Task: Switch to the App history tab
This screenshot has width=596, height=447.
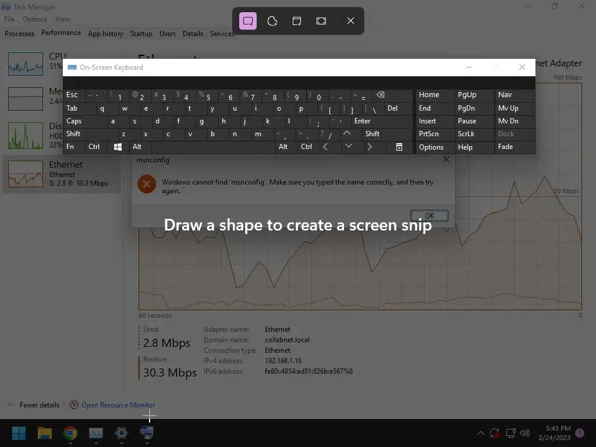Action: [106, 33]
